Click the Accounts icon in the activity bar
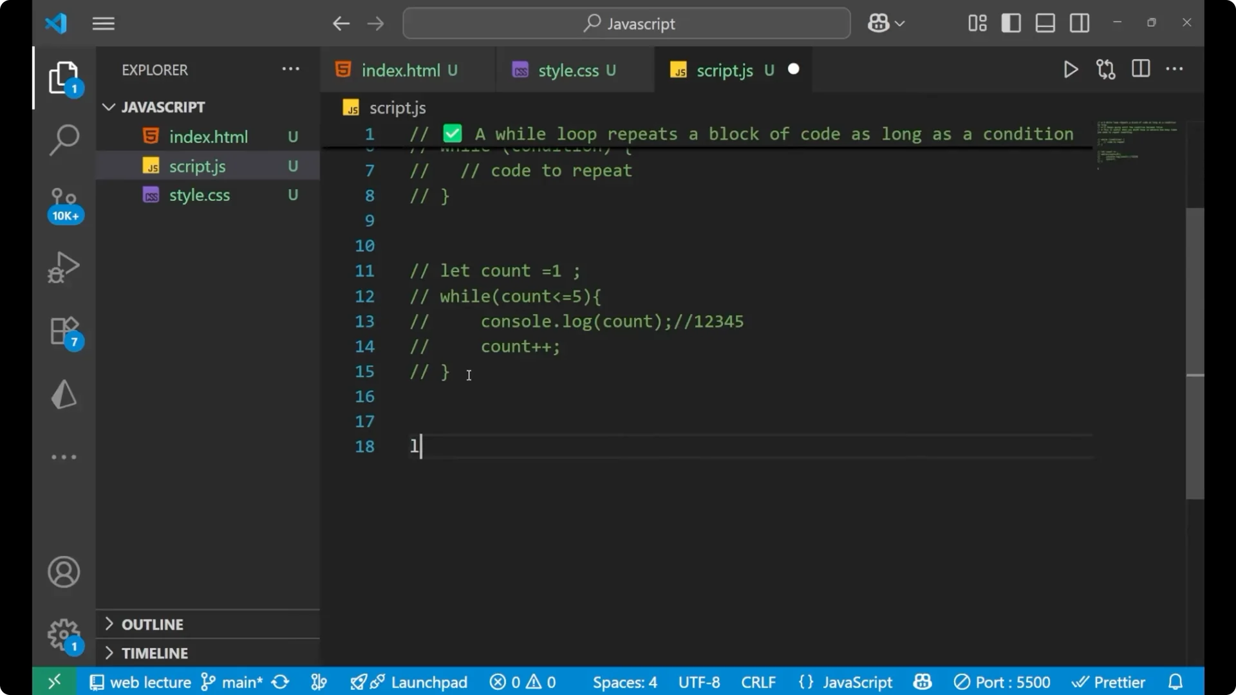Screen dimensions: 1236x695 (63, 572)
